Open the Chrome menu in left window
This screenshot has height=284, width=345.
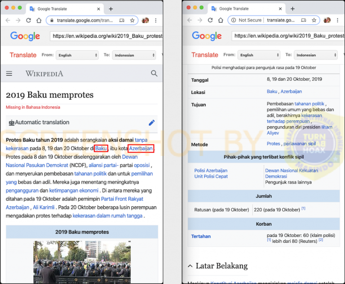point(156,20)
